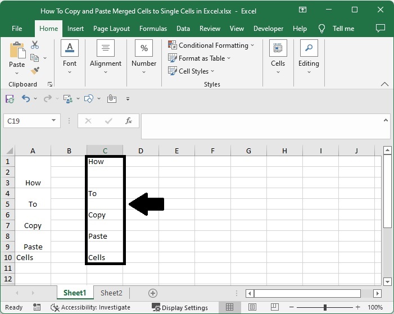The image size is (394, 314).
Task: Open Display Settings from status bar
Action: tap(180, 307)
